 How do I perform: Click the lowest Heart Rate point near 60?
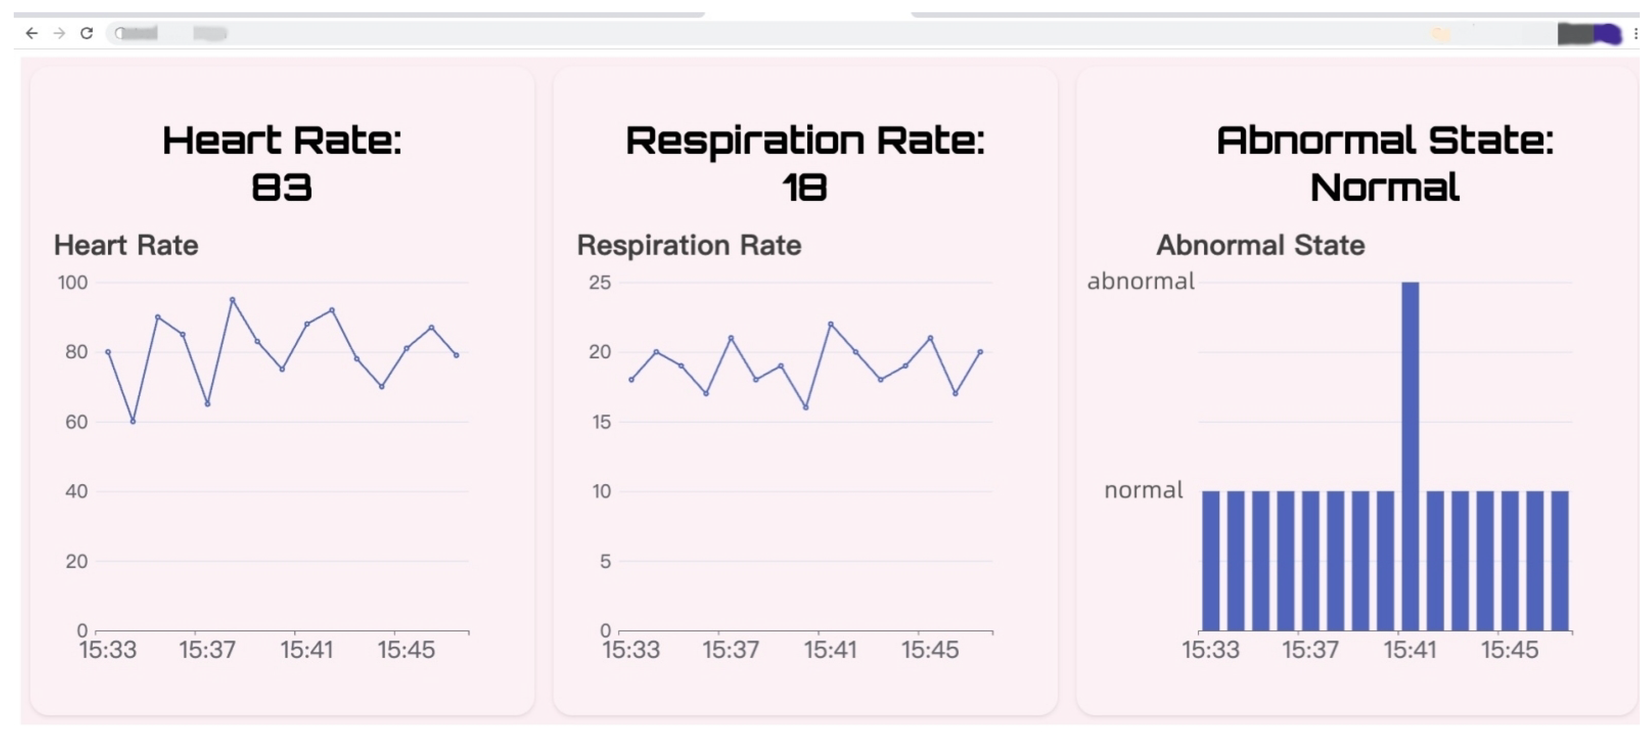click(x=133, y=421)
